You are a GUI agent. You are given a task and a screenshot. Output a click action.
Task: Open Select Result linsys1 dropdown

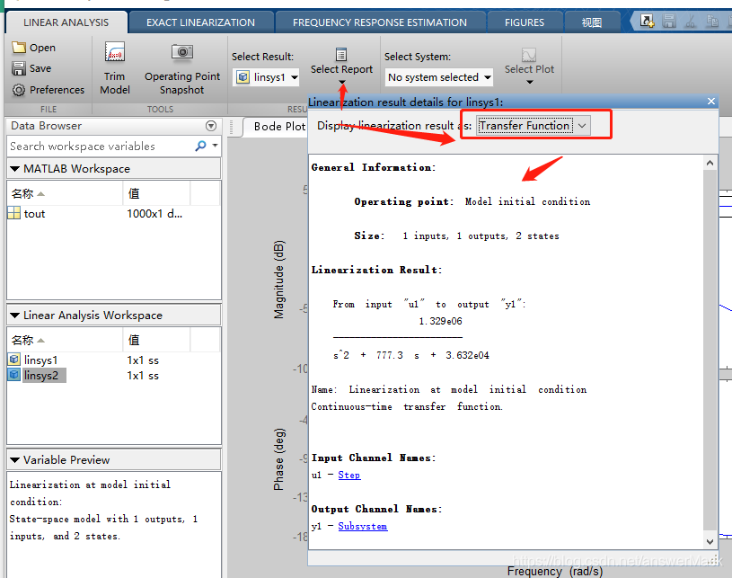pos(266,77)
